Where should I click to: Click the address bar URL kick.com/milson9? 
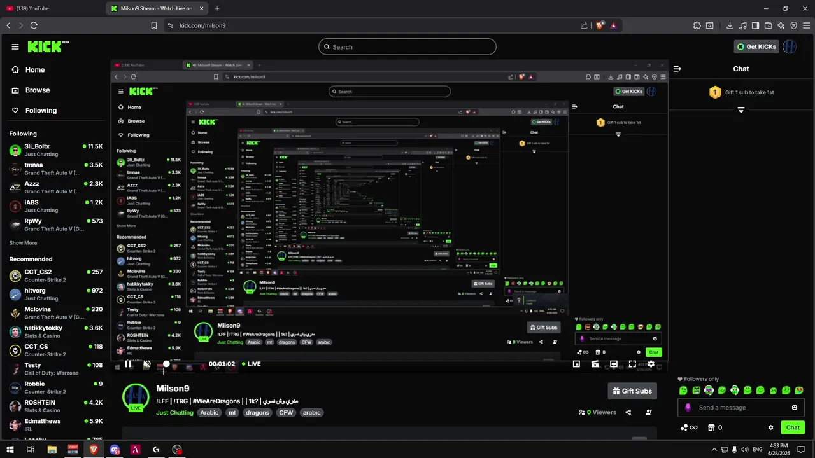click(202, 25)
